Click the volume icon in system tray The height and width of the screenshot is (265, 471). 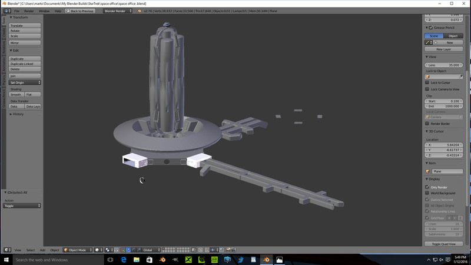pyautogui.click(x=441, y=260)
